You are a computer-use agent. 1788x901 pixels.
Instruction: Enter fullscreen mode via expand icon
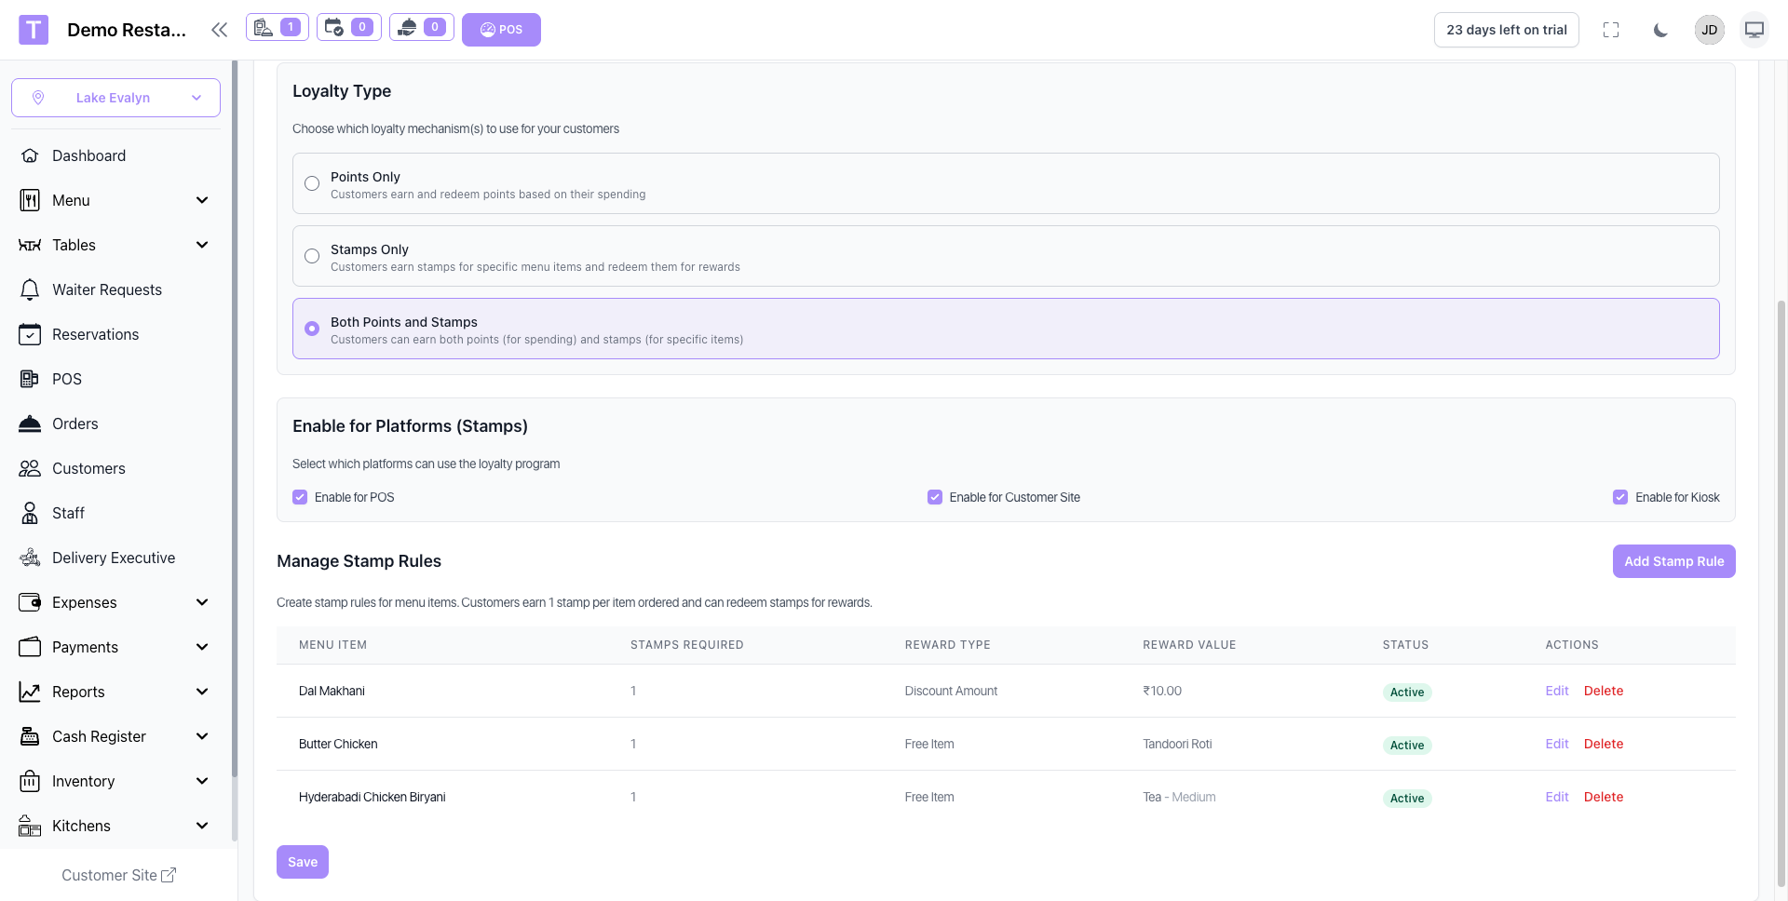(1611, 30)
